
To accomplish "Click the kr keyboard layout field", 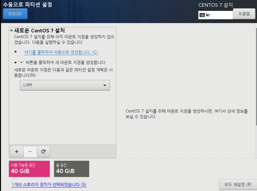I will point(216,15).
